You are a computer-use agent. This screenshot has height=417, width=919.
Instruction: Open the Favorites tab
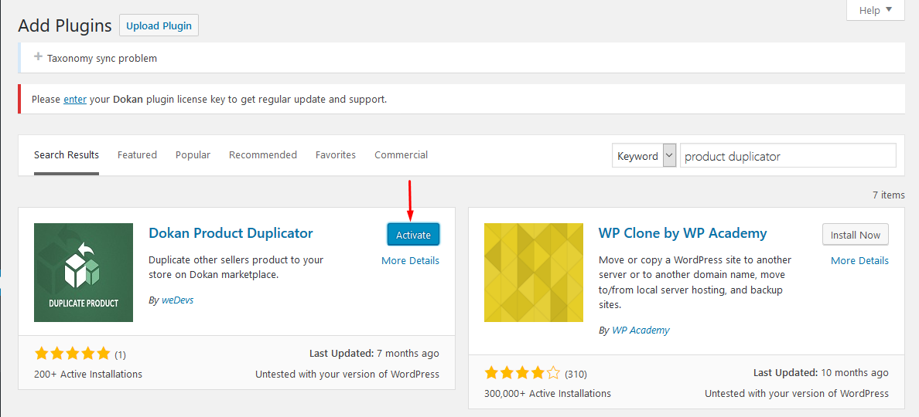coord(335,155)
